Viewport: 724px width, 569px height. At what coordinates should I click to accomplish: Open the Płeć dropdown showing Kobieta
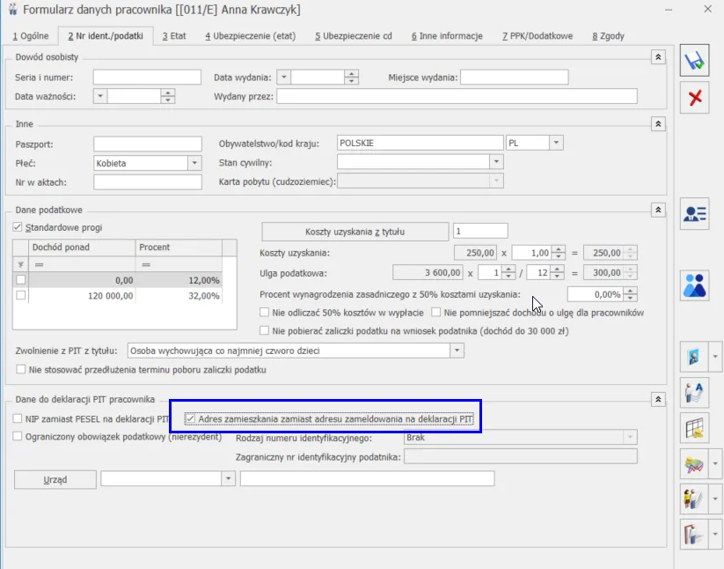[194, 163]
